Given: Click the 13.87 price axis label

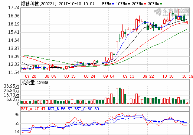Looking at the screenshot, I should click(14, 48).
